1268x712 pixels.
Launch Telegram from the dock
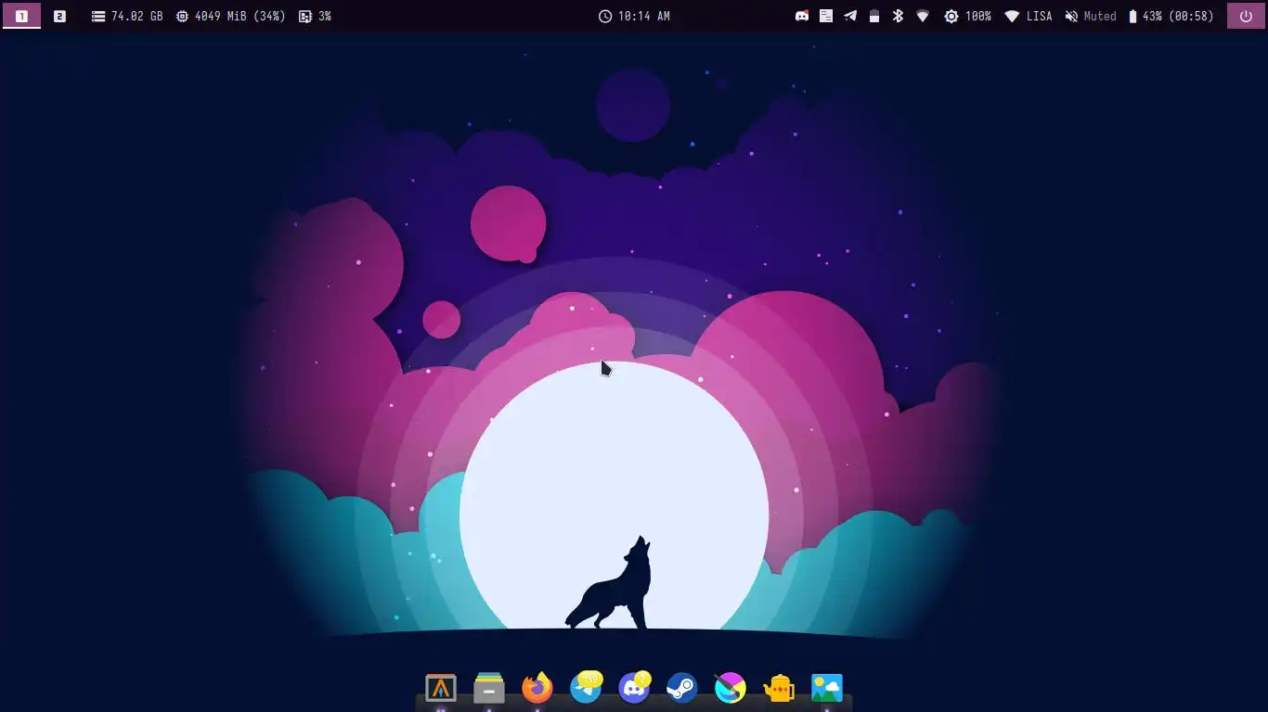pos(586,688)
